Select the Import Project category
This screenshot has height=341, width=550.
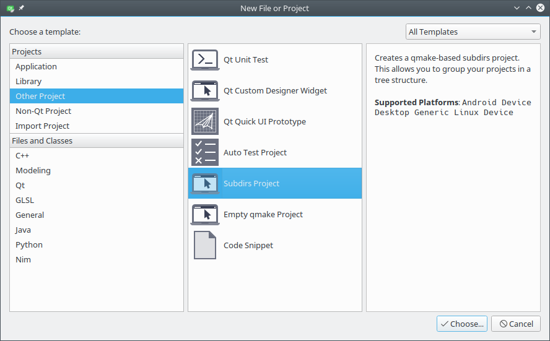point(97,126)
